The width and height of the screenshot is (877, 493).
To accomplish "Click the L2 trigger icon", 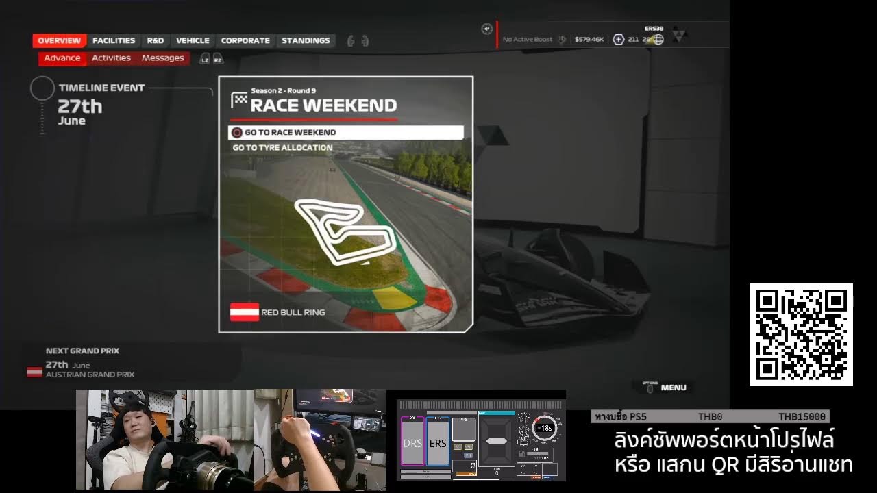I will point(204,60).
